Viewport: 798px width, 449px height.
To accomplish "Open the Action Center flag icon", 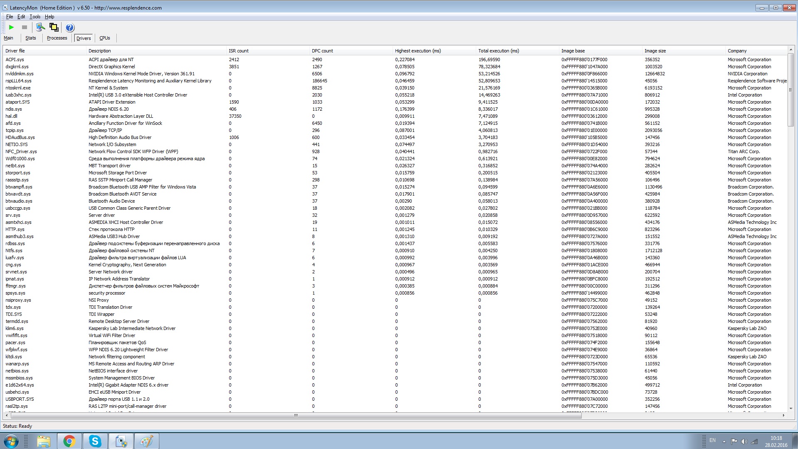I will click(x=734, y=442).
